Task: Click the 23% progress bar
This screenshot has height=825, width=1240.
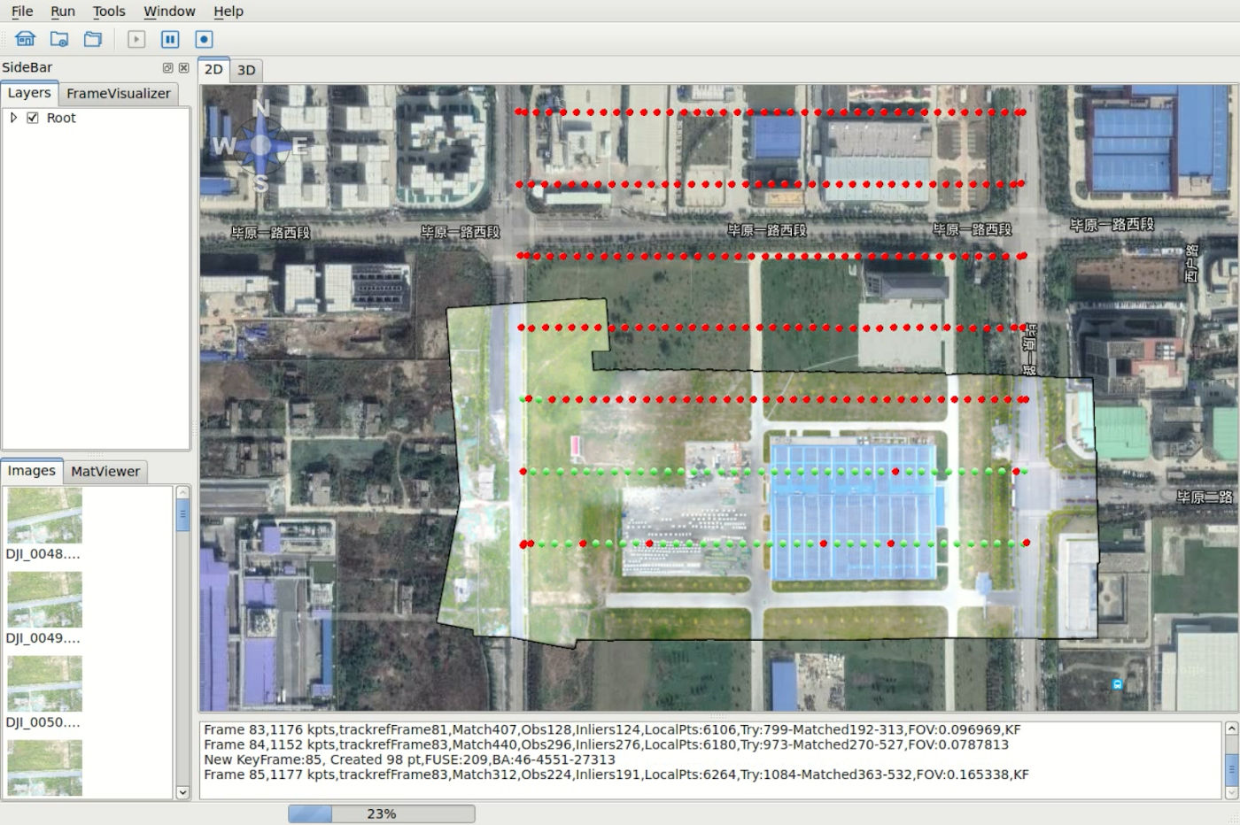Action: [381, 813]
